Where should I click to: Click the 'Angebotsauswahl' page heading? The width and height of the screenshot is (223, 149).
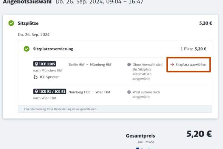point(27,2)
